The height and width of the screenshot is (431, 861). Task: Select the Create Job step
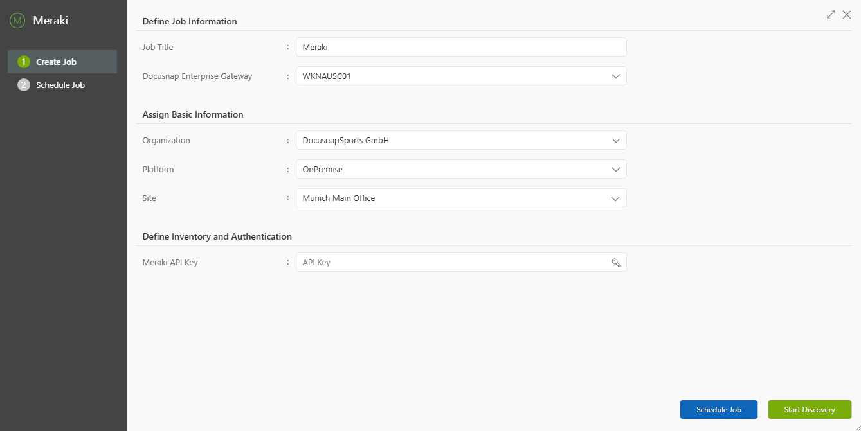click(x=62, y=62)
